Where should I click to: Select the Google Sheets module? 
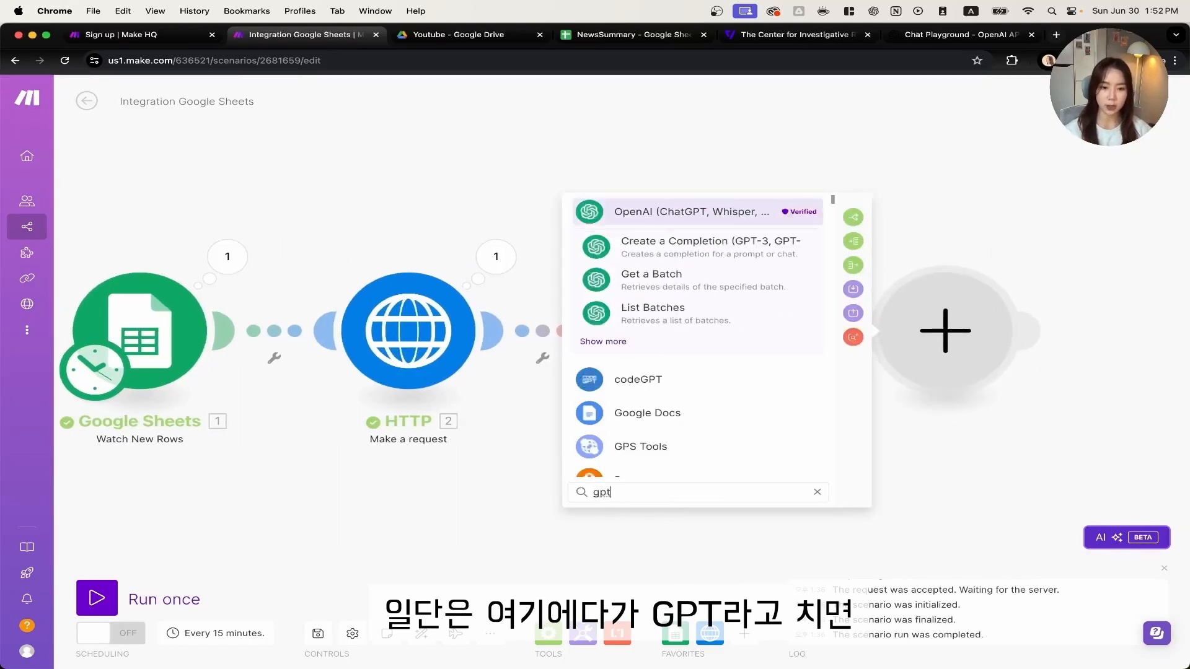(x=139, y=331)
